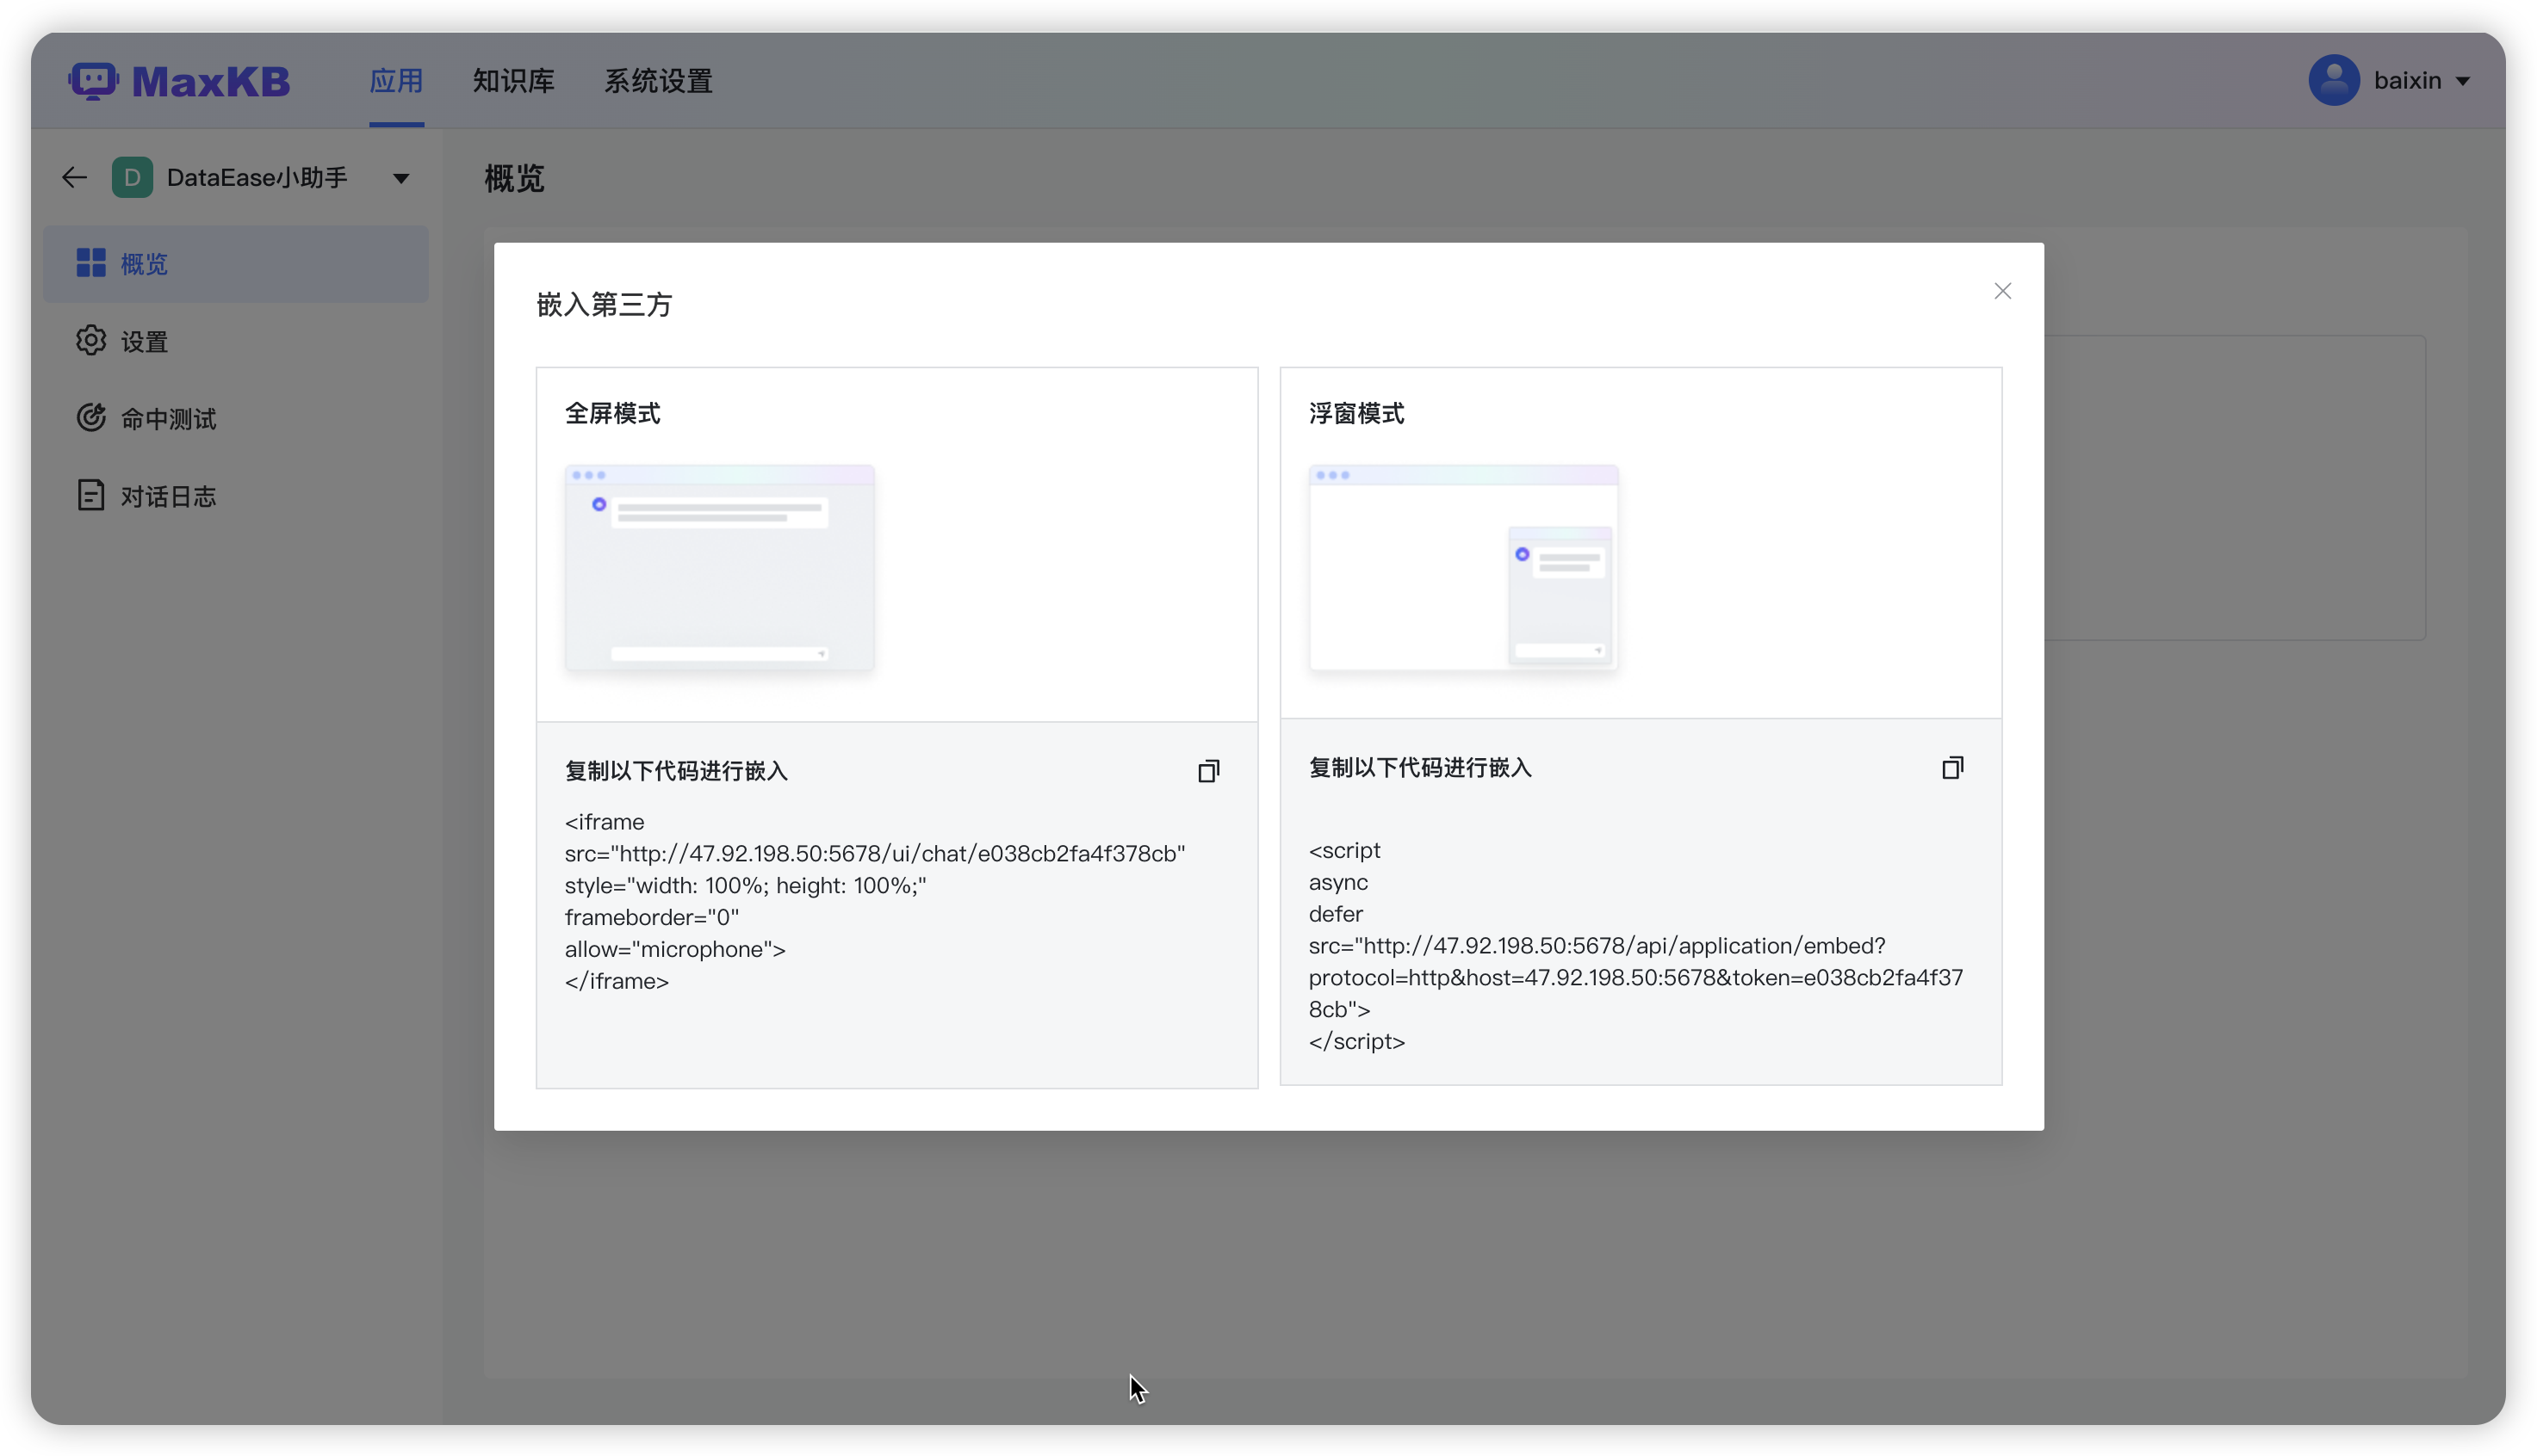Click the 浮窗模式 heading
This screenshot has height=1456, width=2537.
pyautogui.click(x=1356, y=414)
